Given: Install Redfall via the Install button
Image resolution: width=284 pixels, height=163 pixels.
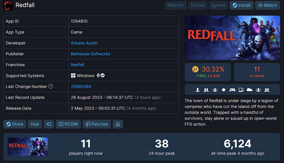Looking at the screenshot, I should (x=242, y=5).
